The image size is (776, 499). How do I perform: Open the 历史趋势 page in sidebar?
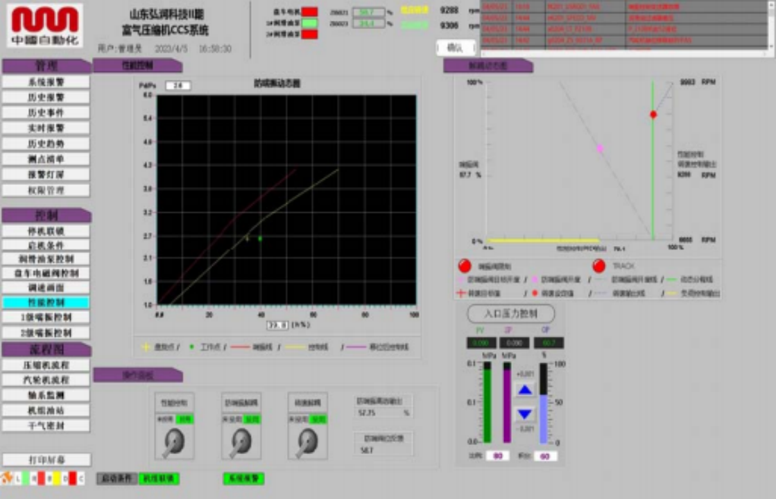click(46, 143)
